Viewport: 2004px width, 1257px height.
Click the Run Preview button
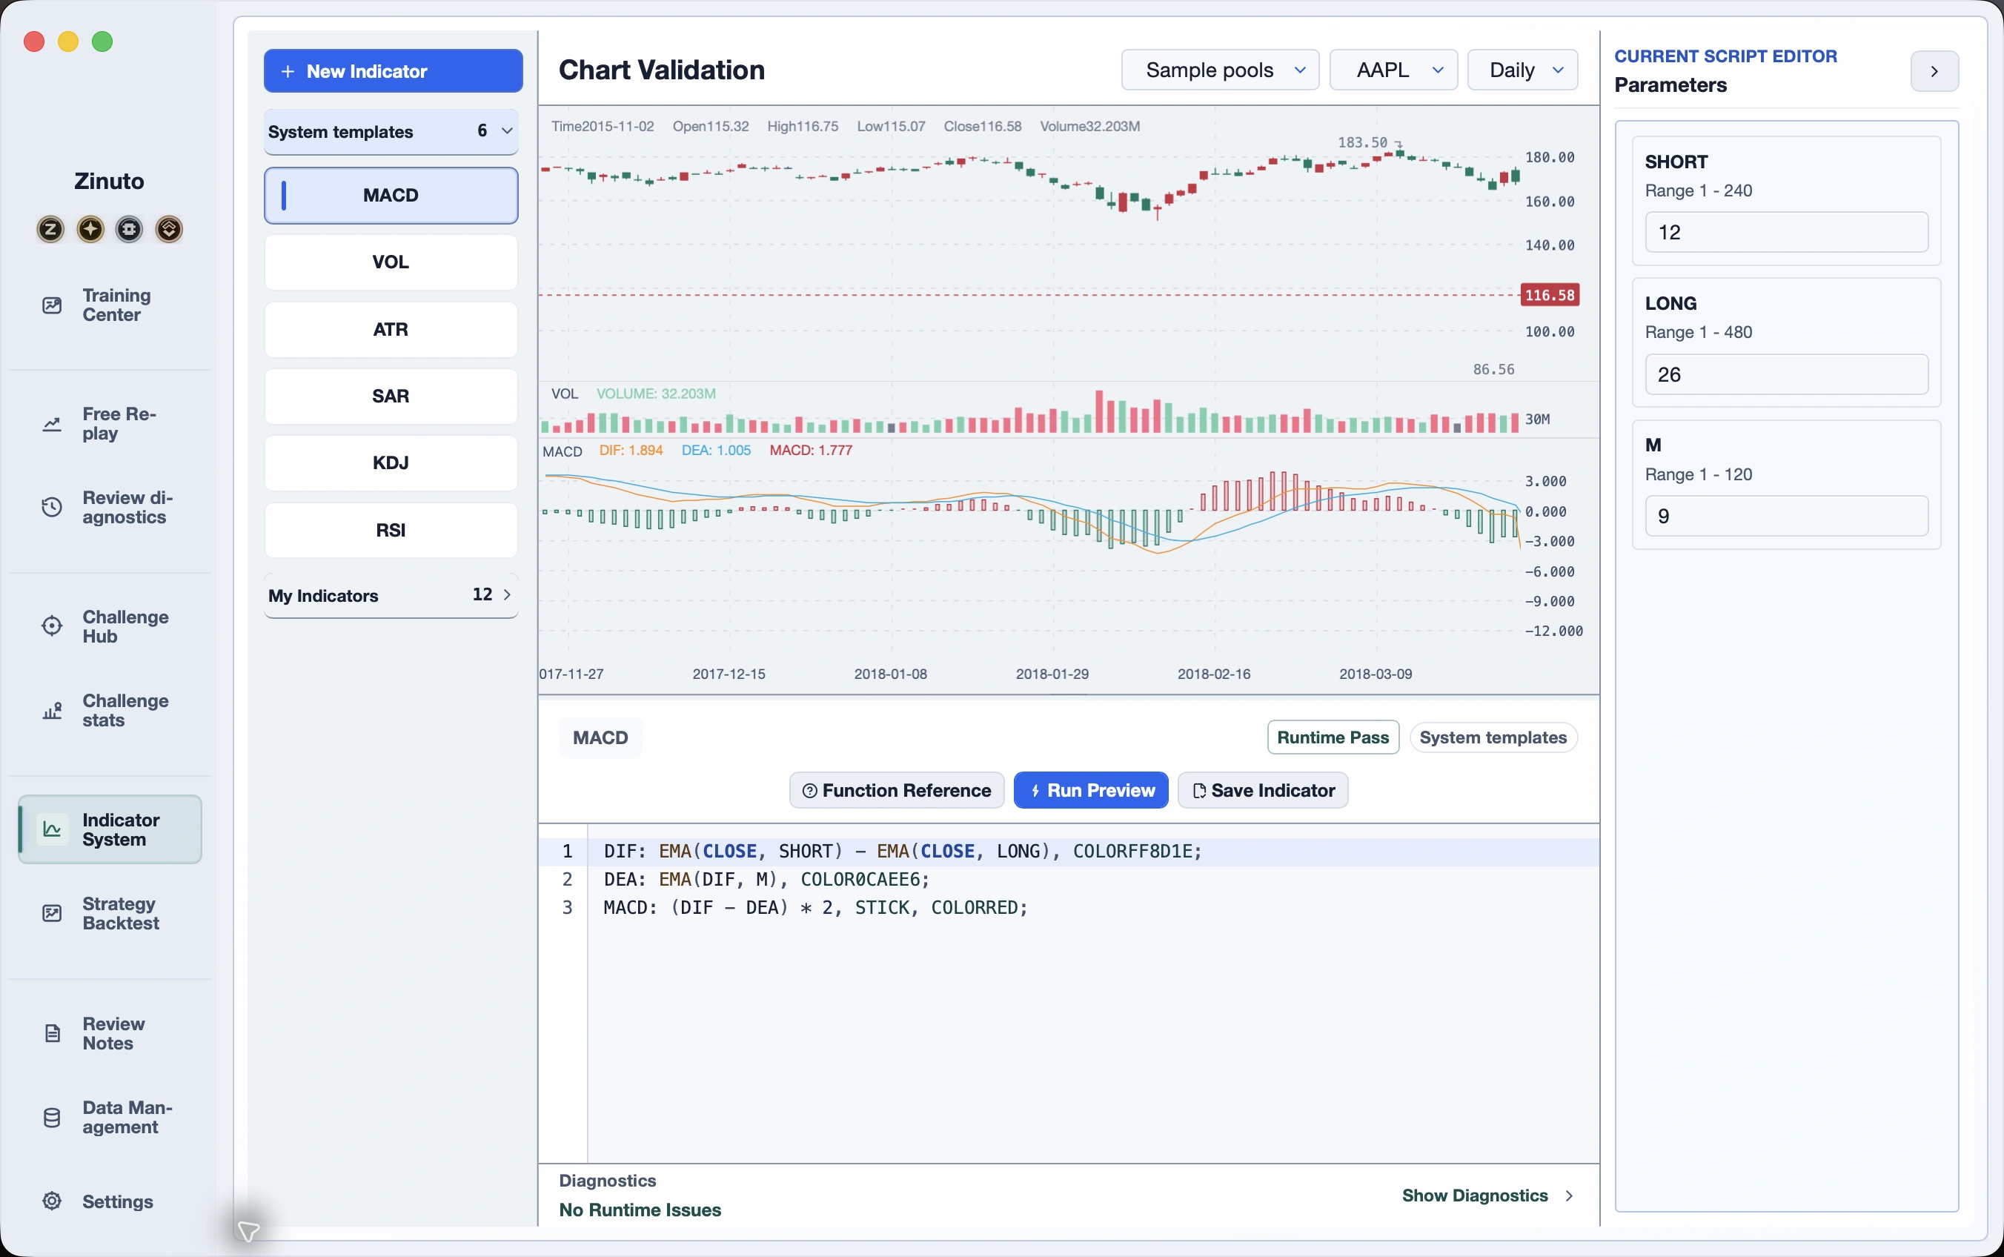[x=1090, y=791]
